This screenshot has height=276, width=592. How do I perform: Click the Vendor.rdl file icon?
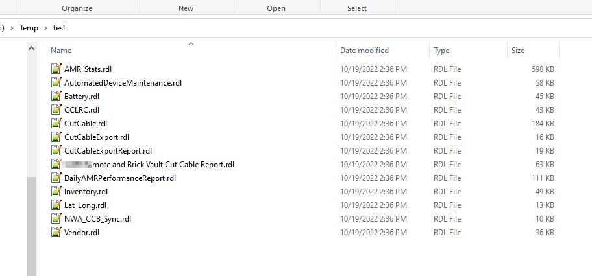(56, 232)
